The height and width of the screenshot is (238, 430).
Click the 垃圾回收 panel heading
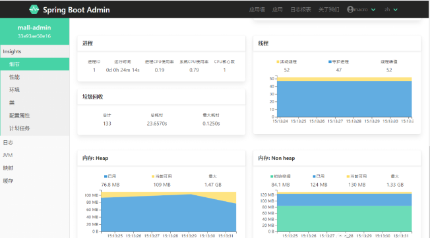[x=93, y=97]
